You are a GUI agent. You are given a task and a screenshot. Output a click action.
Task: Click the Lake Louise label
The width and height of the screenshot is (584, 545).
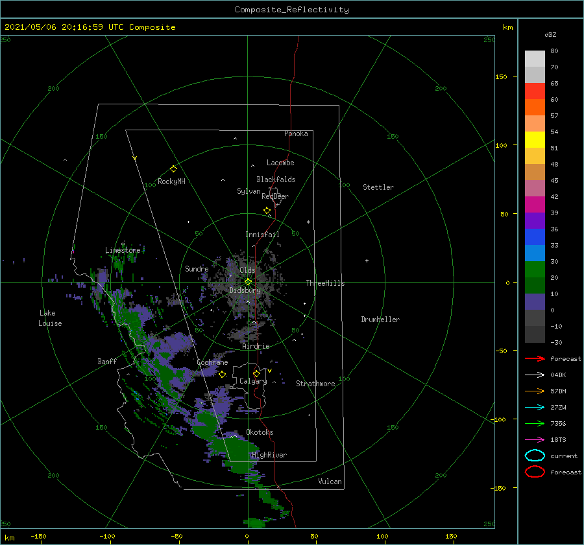click(x=50, y=318)
